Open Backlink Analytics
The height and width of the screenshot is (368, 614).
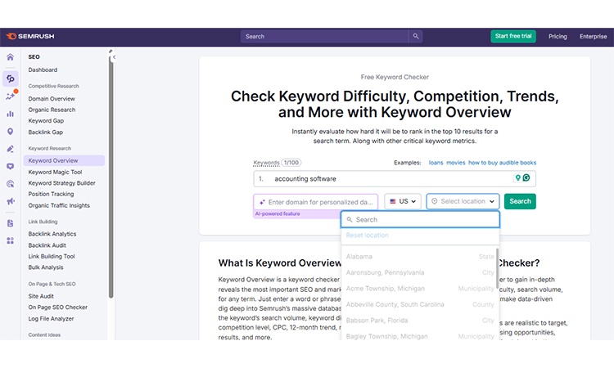tap(52, 234)
